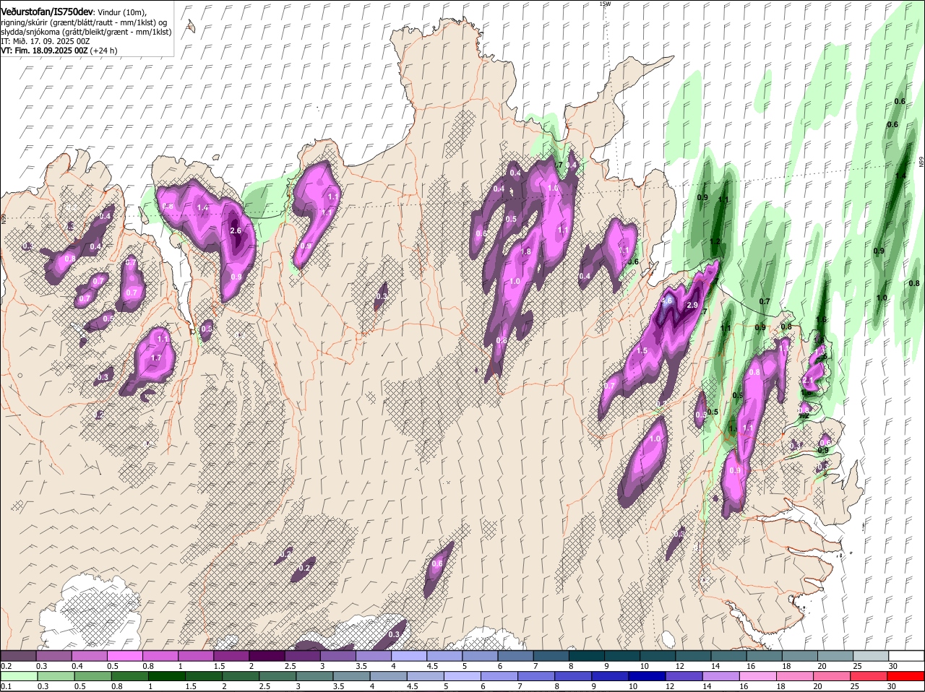
Task: Pick the dark purple snow swatch starting at 2
Action: (267, 655)
